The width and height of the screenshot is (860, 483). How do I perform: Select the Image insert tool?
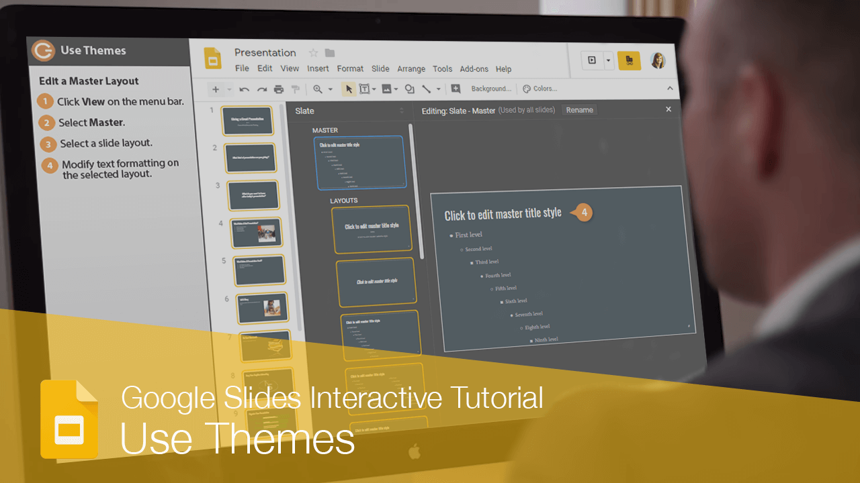coord(386,89)
